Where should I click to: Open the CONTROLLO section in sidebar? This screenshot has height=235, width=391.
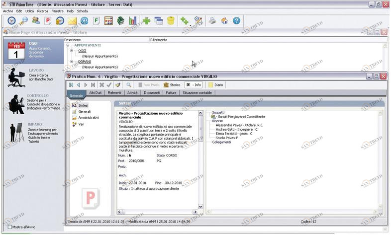click(34, 103)
